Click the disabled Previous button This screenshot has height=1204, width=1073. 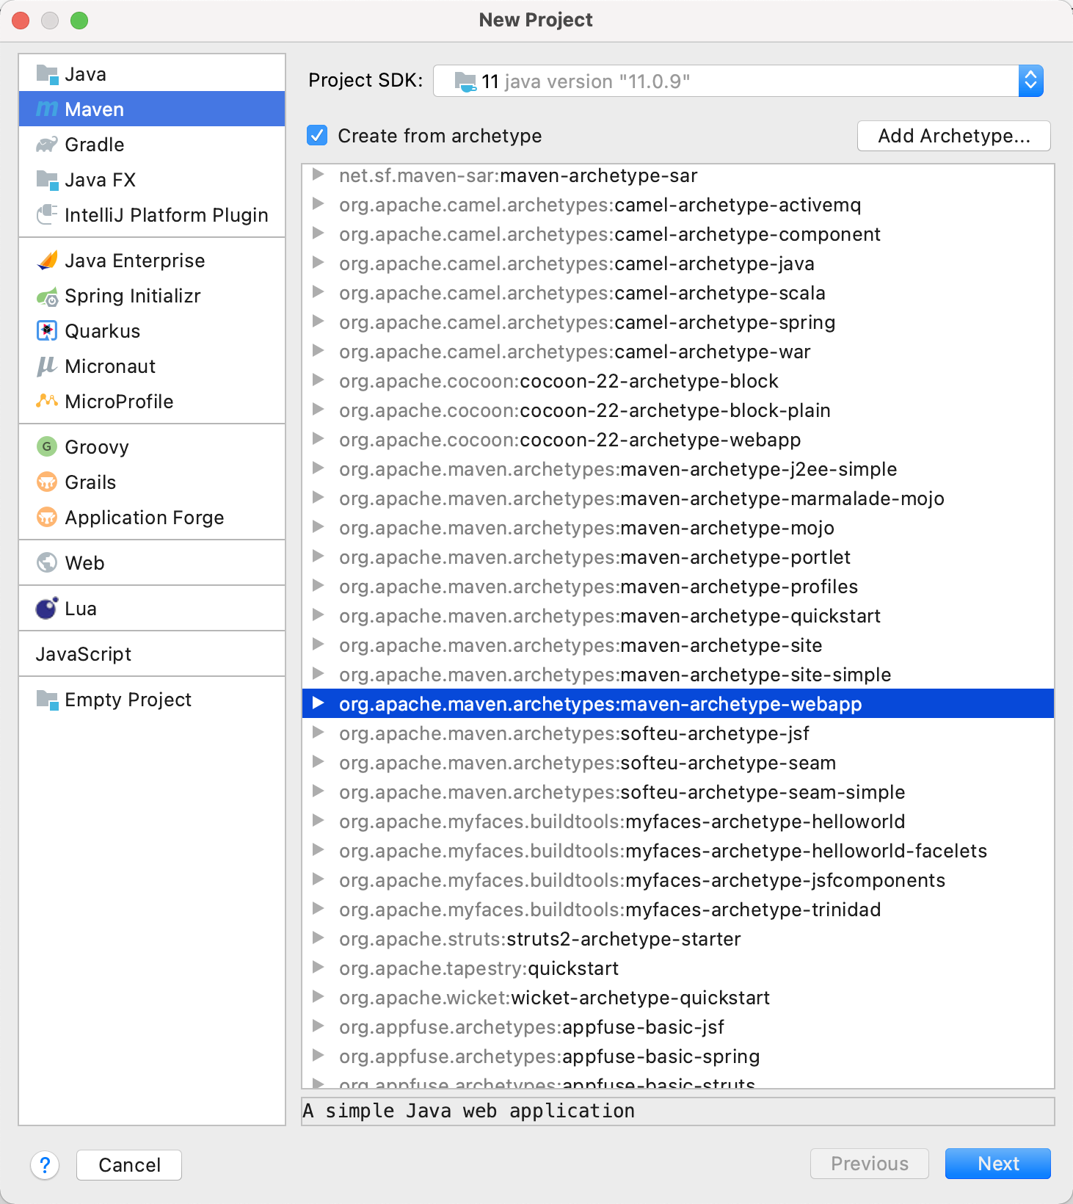(x=870, y=1164)
